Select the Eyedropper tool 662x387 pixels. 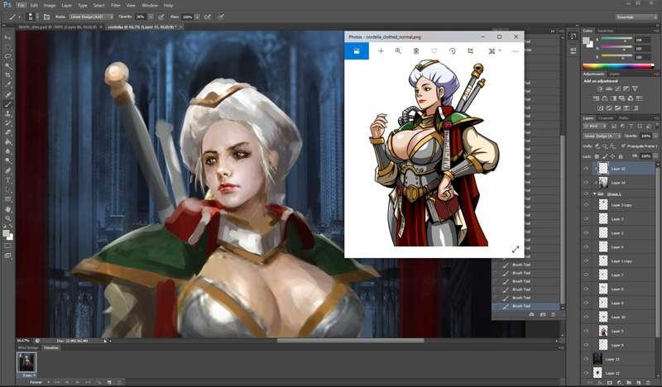pos(7,84)
